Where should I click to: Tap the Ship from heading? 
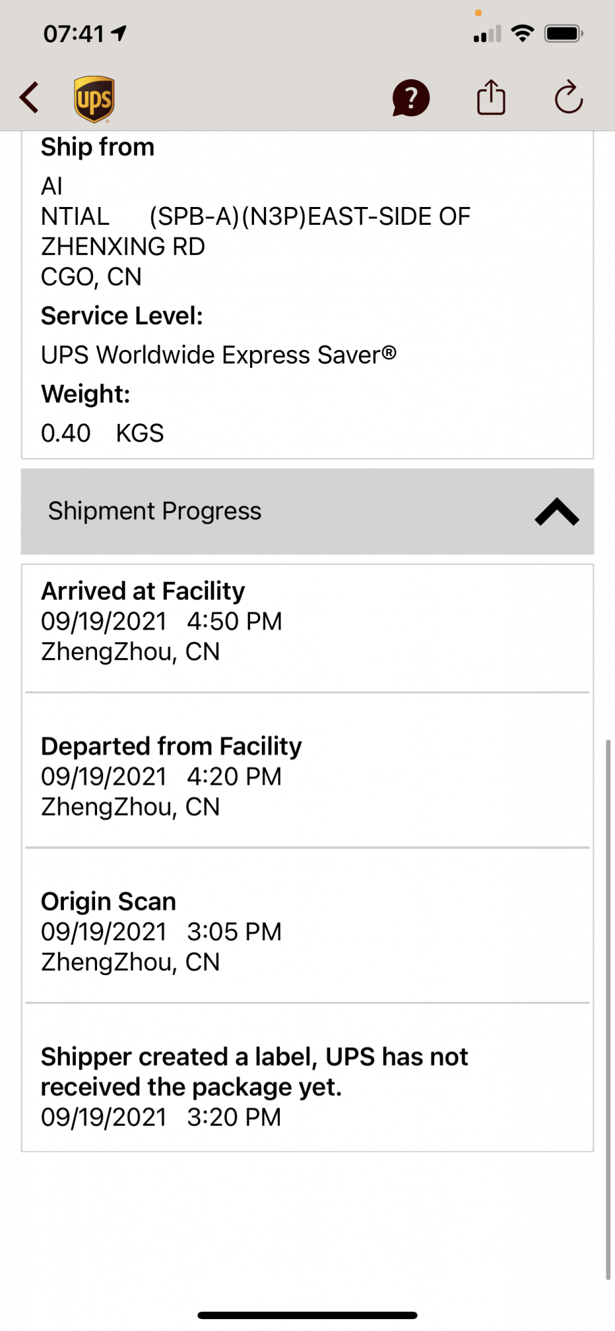coord(98,146)
